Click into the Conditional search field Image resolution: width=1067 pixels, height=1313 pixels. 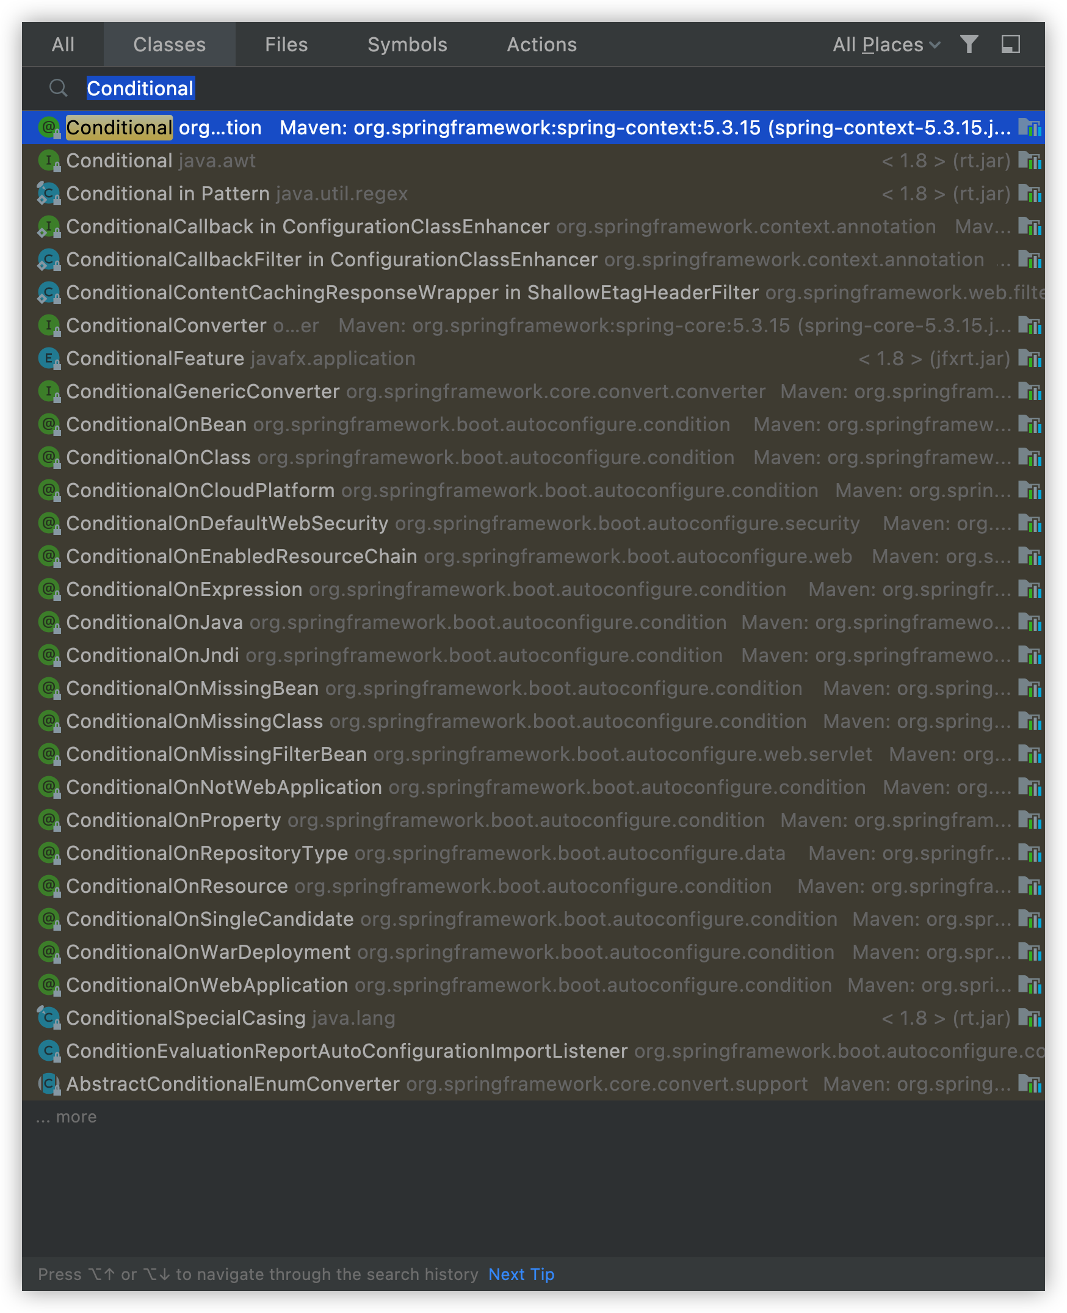[533, 88]
